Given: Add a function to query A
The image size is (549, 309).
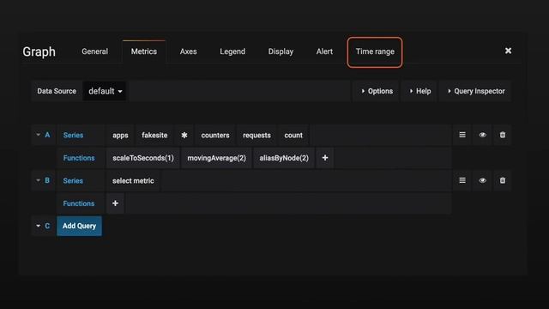Looking at the screenshot, I should 325,158.
